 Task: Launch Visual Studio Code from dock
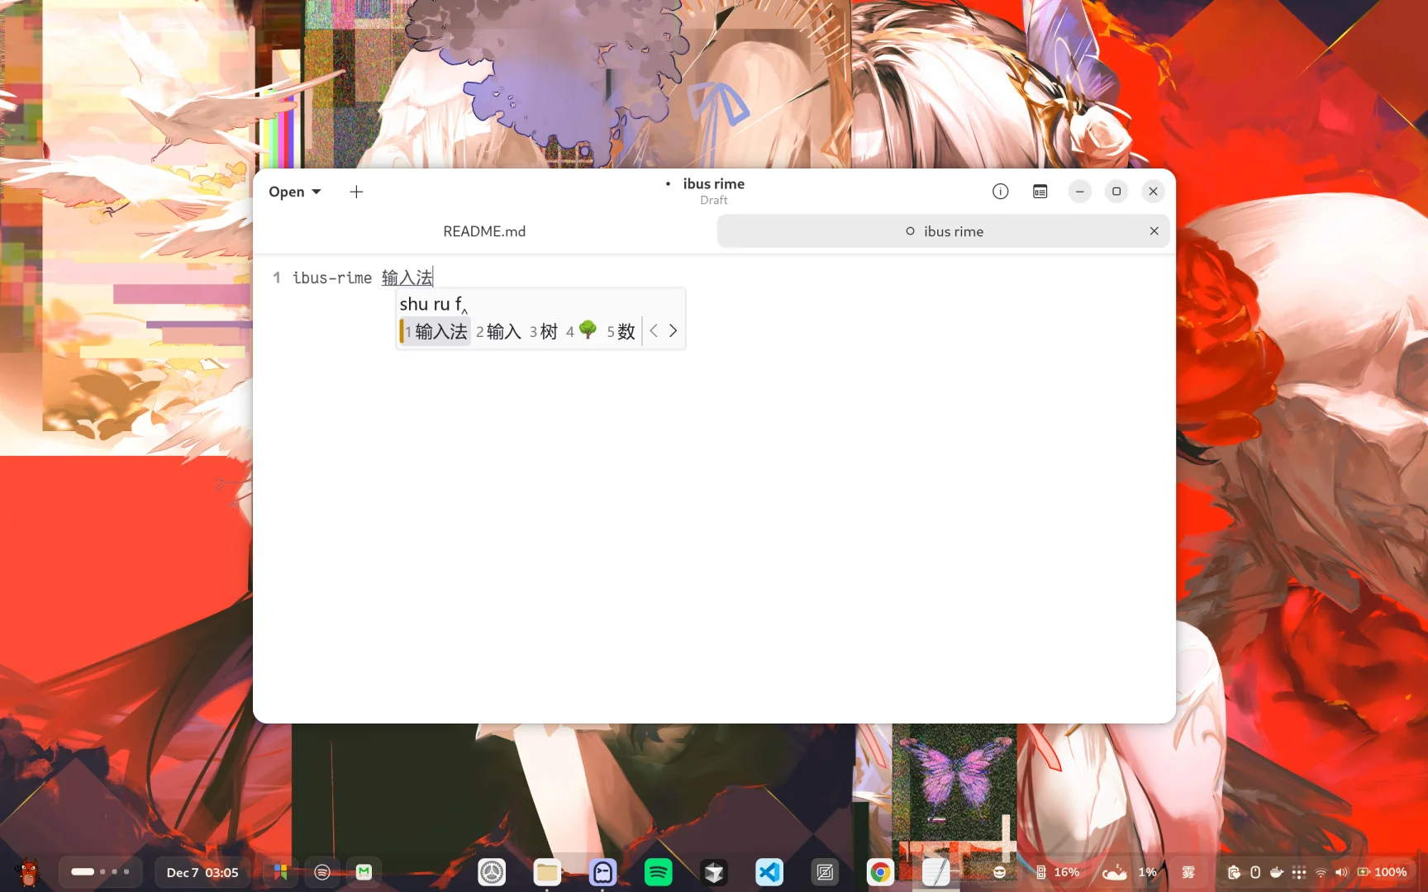[769, 872]
